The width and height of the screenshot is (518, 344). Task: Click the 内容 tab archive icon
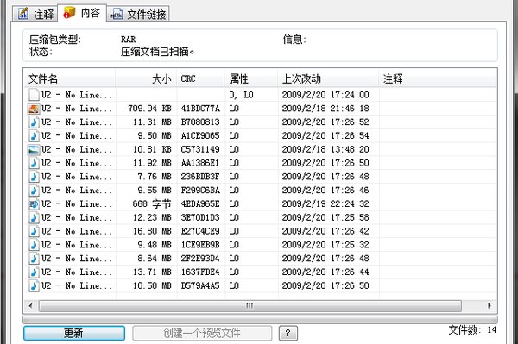point(69,12)
